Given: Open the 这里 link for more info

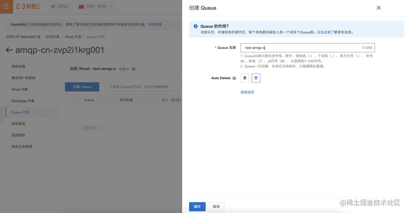Looking at the screenshot, I should [327, 32].
